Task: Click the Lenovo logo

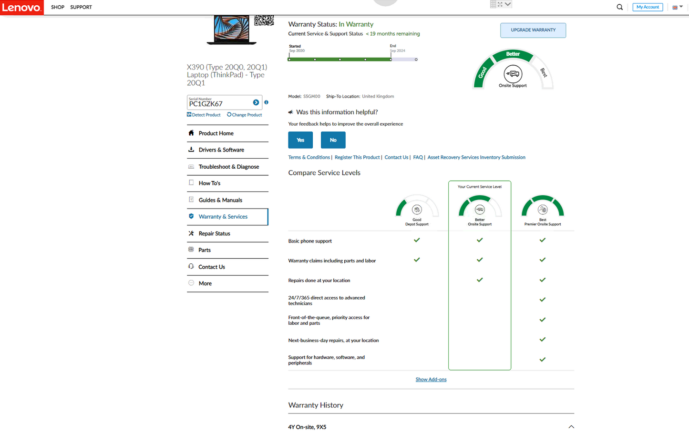Action: tap(22, 7)
